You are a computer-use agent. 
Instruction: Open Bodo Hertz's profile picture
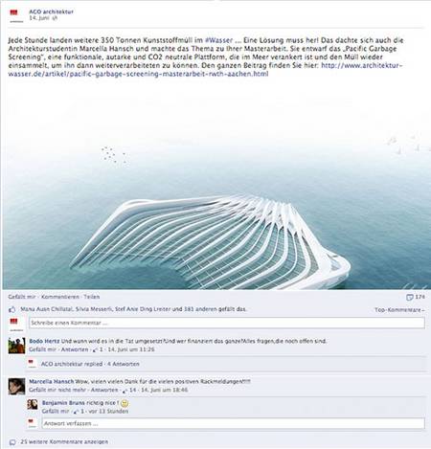click(x=16, y=346)
